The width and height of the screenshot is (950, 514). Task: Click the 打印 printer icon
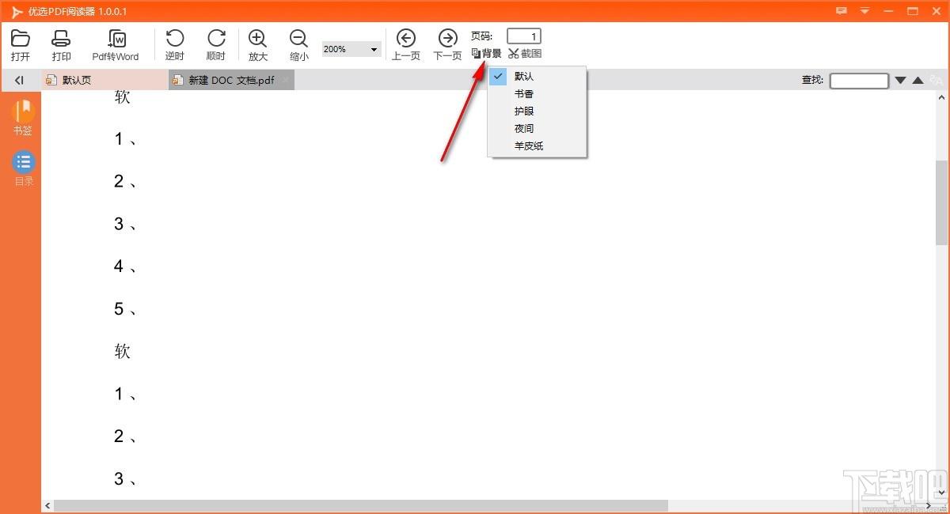61,45
